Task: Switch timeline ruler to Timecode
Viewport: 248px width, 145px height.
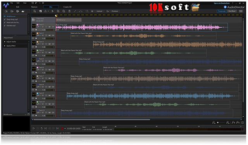Action: point(222,11)
